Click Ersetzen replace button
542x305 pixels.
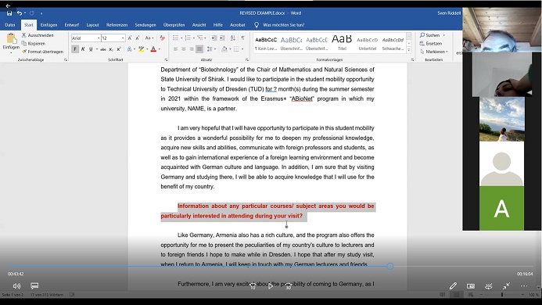[431, 44]
